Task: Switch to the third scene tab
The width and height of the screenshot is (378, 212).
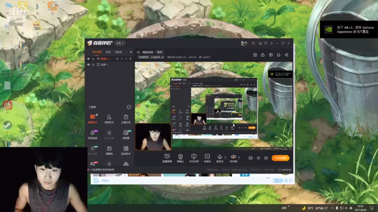Action: click(x=119, y=52)
